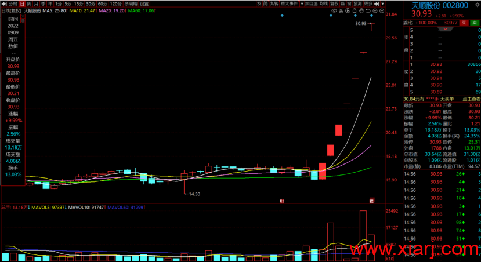Click the 设置 settings button
Screen dimensions: 481x262
(144, 3)
